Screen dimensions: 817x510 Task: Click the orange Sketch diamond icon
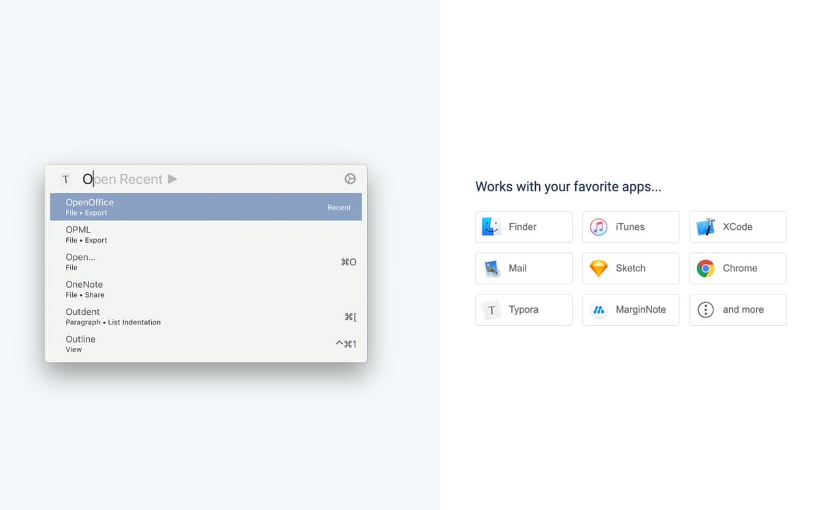click(597, 268)
